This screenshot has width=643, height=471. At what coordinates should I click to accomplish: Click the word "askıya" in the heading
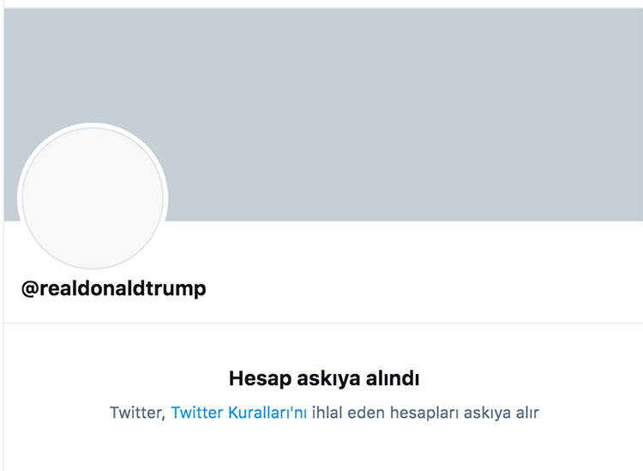point(322,377)
